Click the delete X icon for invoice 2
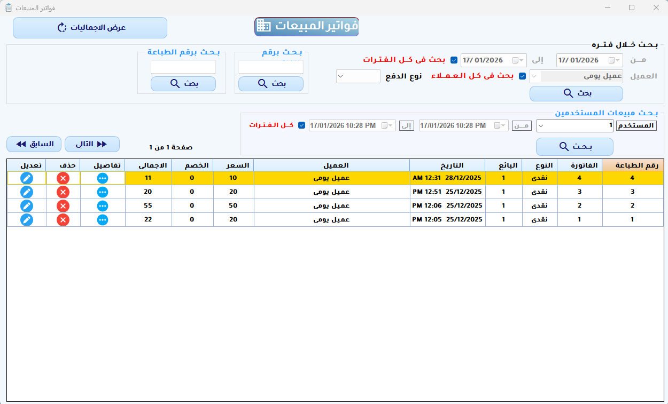 coord(63,205)
